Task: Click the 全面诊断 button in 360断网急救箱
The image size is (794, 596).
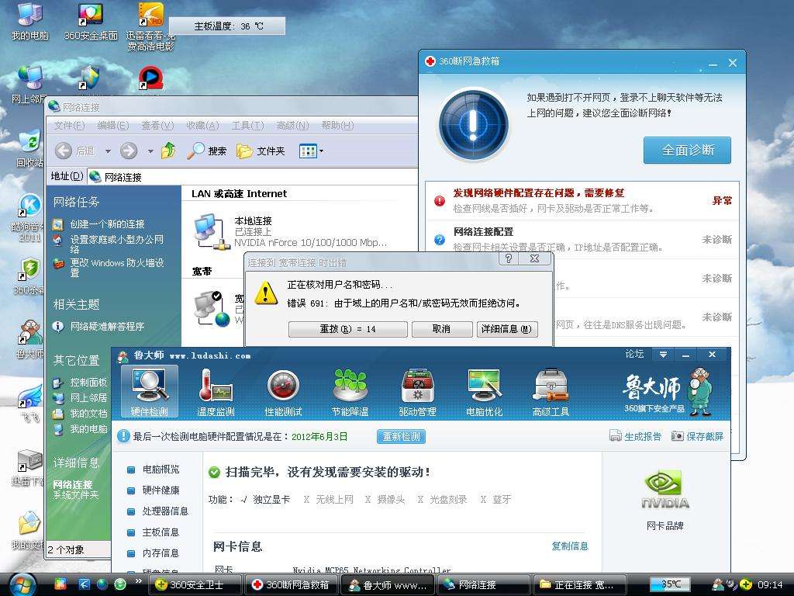Action: point(687,151)
